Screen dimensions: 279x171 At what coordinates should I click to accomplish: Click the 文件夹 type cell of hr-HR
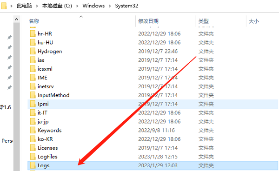click(206, 33)
